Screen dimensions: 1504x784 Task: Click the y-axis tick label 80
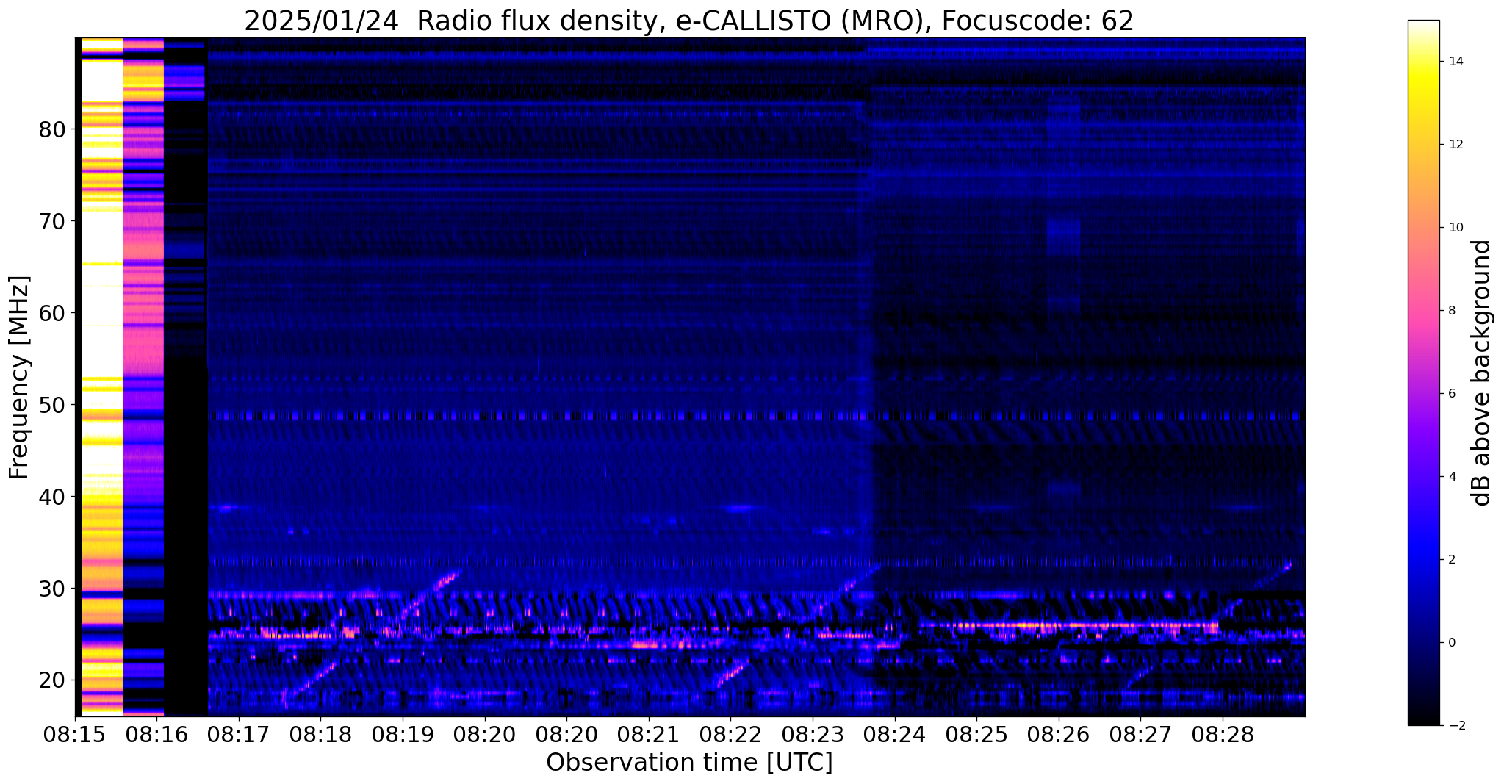(x=53, y=130)
